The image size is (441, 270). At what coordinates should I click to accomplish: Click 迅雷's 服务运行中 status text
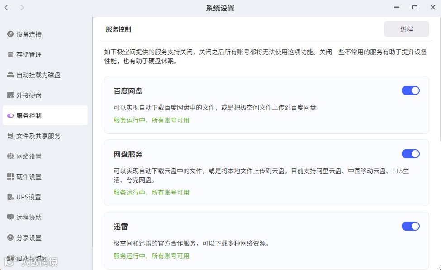click(152, 256)
